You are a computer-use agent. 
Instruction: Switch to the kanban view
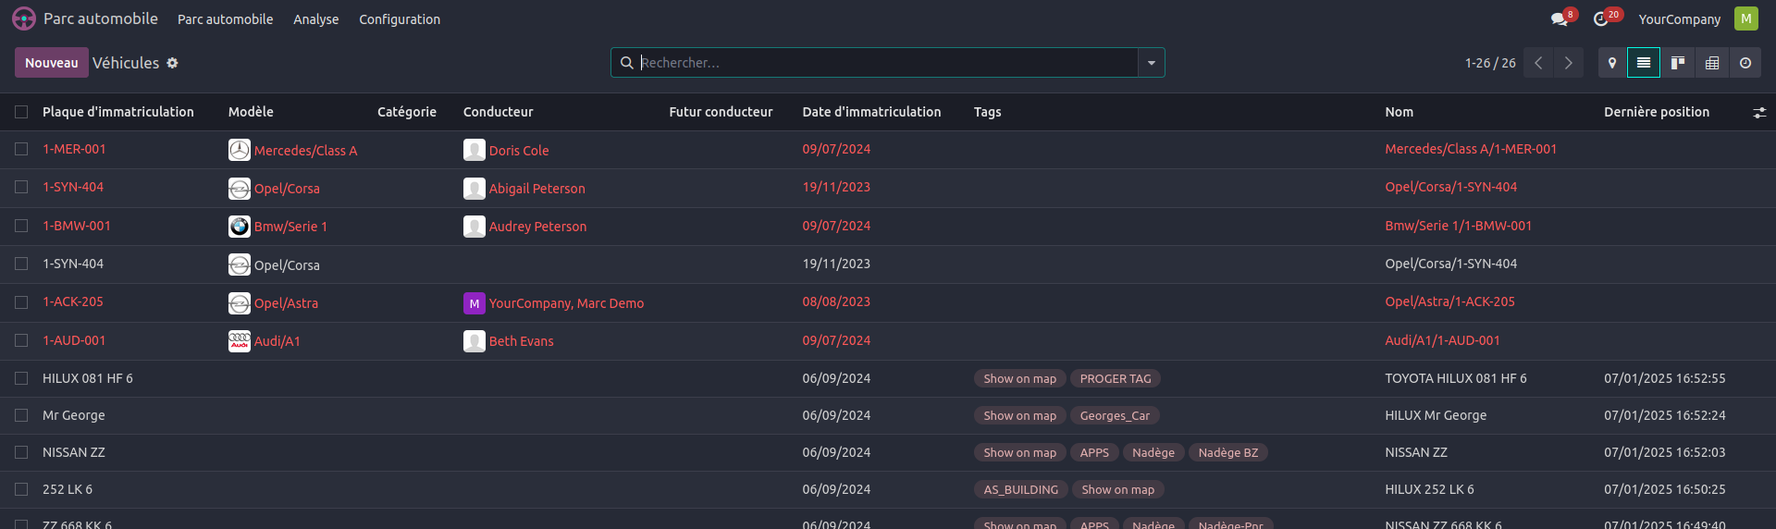[1677, 63]
